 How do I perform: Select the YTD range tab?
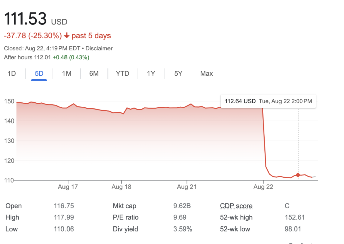[x=122, y=73]
